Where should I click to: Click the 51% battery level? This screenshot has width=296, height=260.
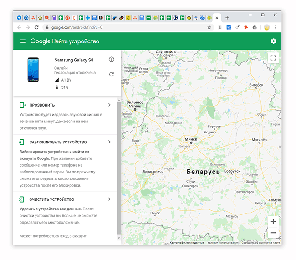point(65,87)
